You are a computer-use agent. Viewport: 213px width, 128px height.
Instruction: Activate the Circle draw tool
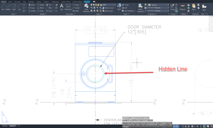click(x=14, y=7)
